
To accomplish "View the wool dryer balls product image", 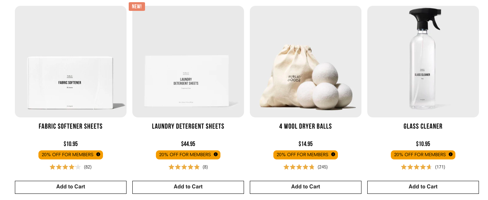I will [306, 62].
